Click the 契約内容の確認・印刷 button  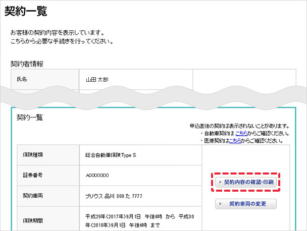pyautogui.click(x=246, y=182)
